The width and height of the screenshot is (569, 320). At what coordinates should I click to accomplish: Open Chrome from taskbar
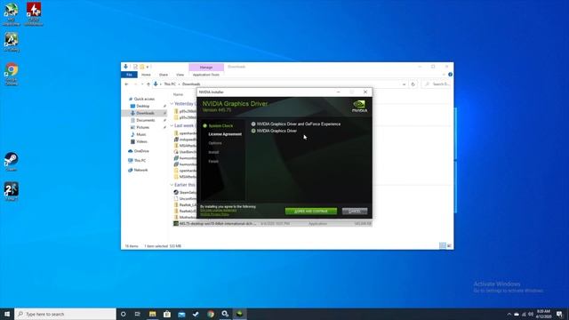pyautogui.click(x=211, y=314)
